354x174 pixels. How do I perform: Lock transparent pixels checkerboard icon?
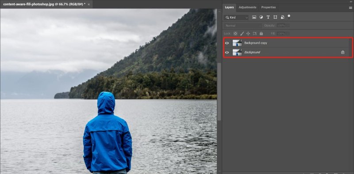click(x=235, y=34)
